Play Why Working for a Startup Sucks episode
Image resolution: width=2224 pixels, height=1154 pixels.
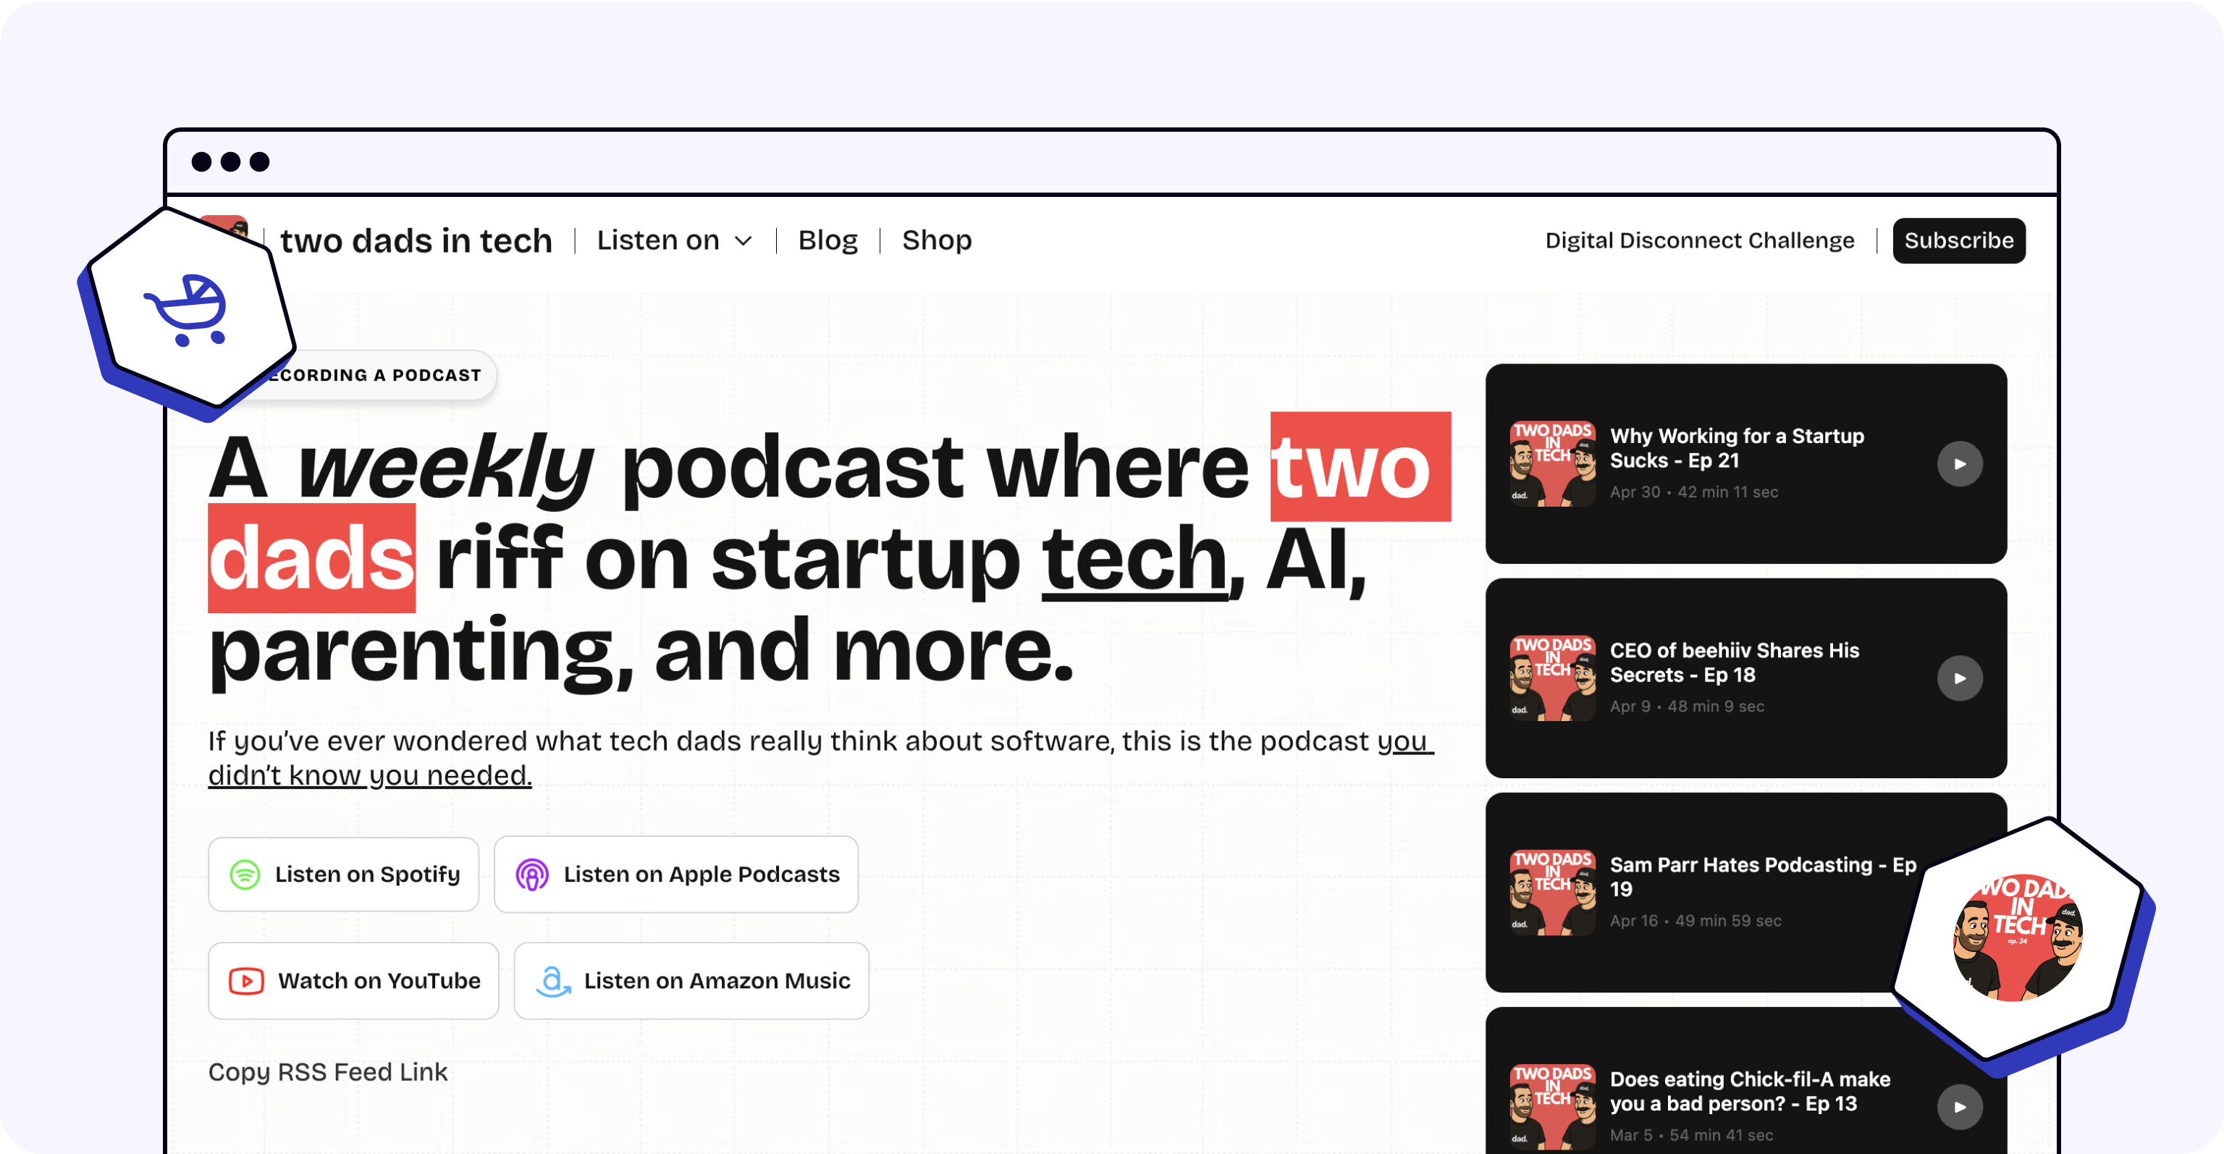pos(1959,463)
